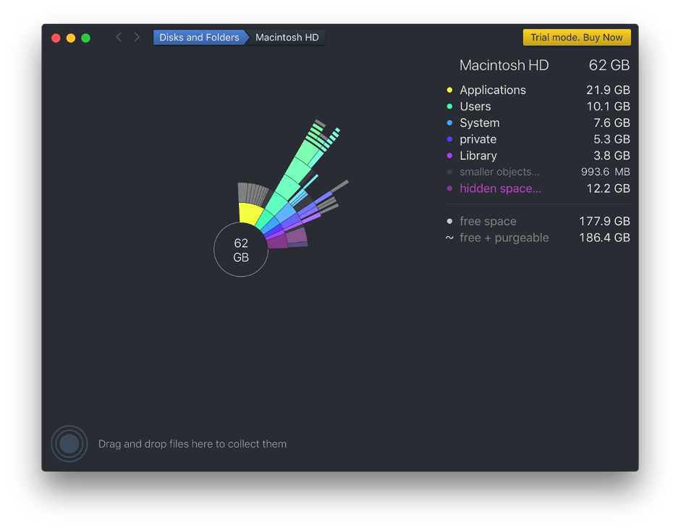Open the Users folder entry
681x531 pixels.
pyautogui.click(x=475, y=106)
